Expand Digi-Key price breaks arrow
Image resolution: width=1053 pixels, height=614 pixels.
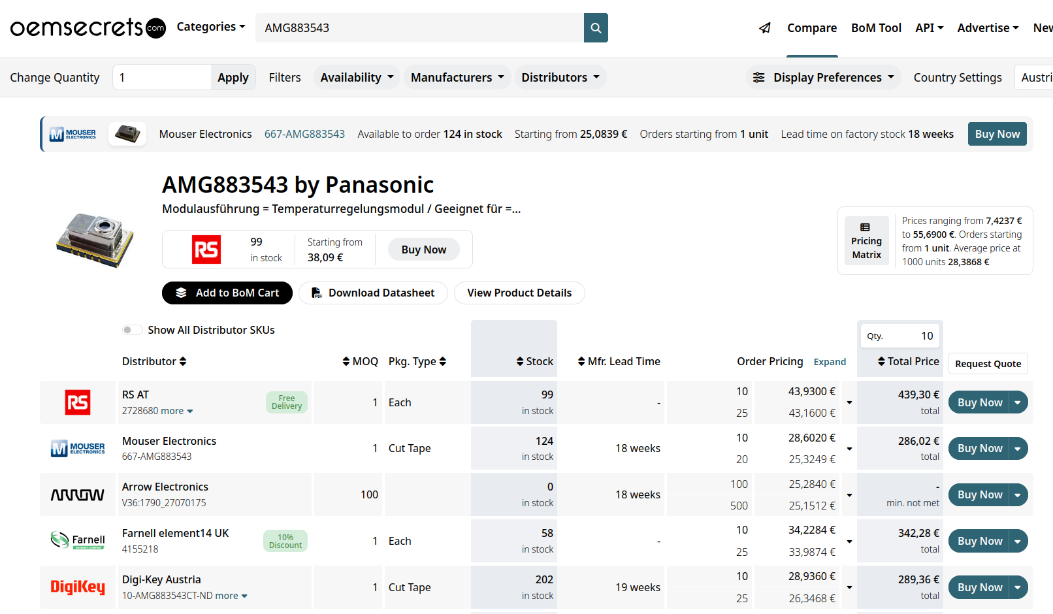[849, 587]
